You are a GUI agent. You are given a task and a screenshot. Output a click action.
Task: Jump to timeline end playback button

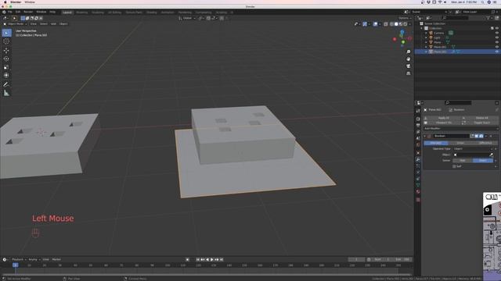[x=222, y=260]
